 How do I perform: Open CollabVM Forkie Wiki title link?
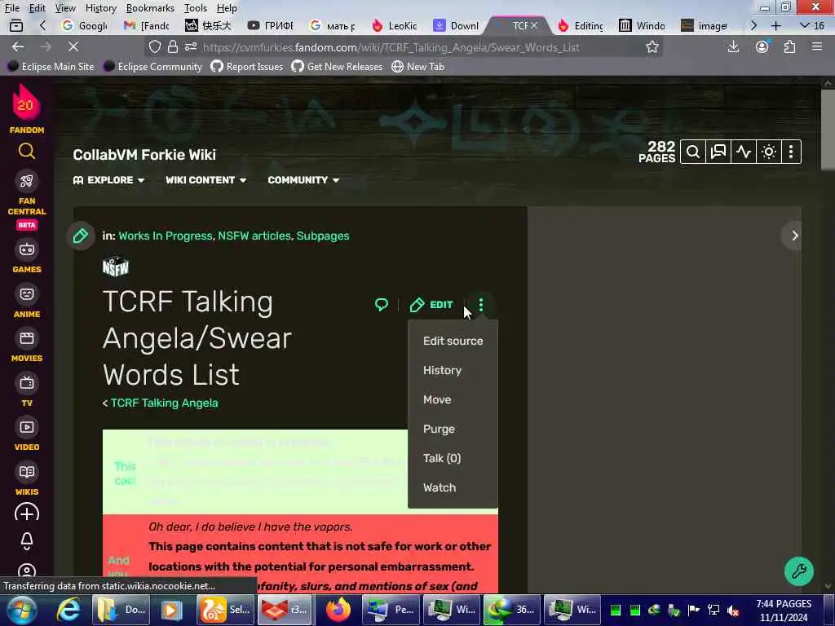[x=144, y=155]
